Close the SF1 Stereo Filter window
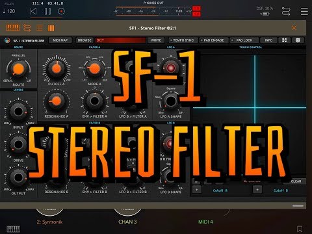This screenshot has width=312, height=234. (294, 28)
